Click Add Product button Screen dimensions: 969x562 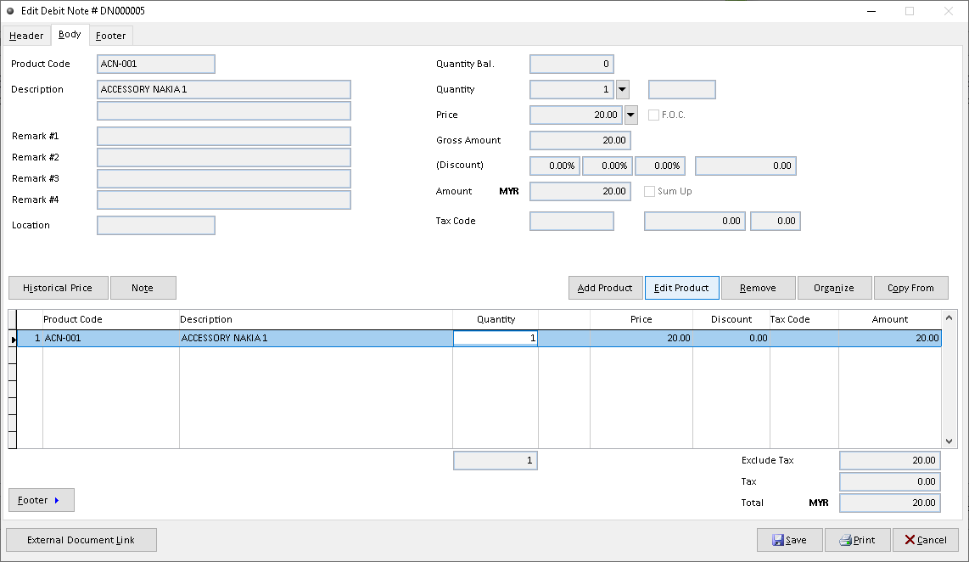coord(605,288)
